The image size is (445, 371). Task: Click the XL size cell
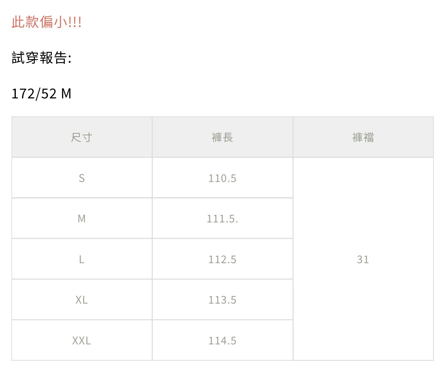click(82, 300)
